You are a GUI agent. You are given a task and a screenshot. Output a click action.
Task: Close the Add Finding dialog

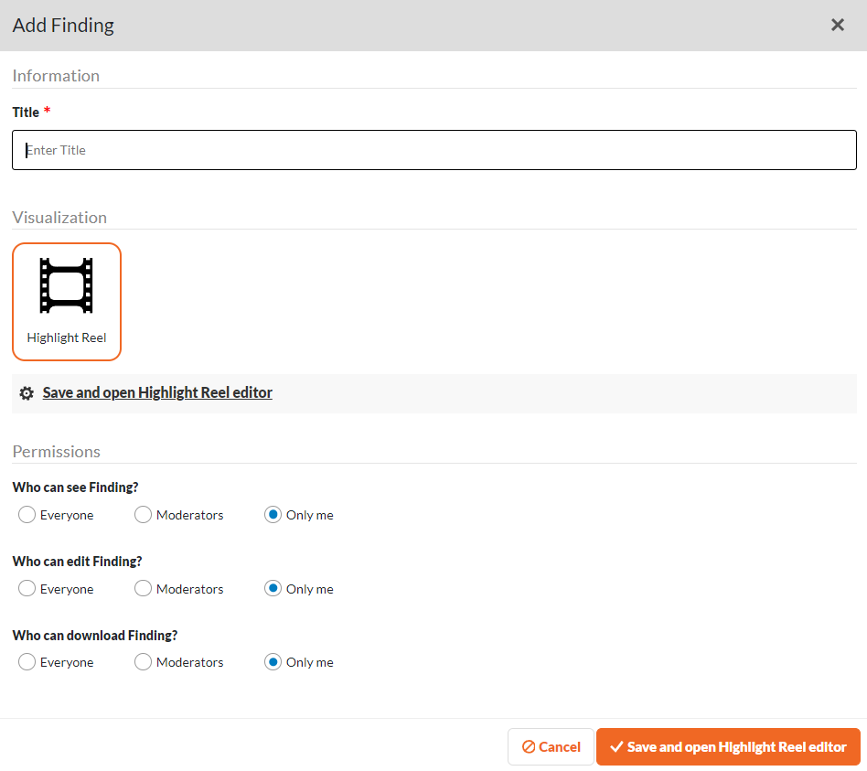click(x=837, y=25)
